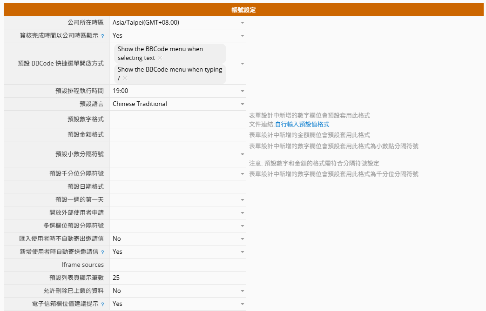Open the 開放外部使用者申請 dropdown
Image resolution: width=486 pixels, height=311 pixels.
coord(178,213)
